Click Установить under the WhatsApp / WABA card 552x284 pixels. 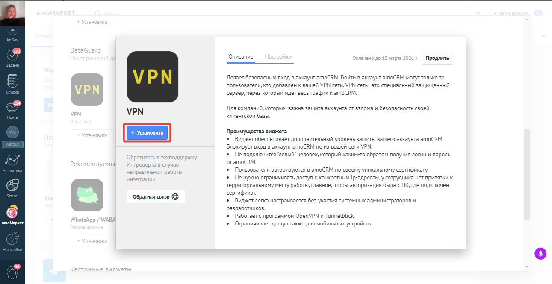click(92, 241)
